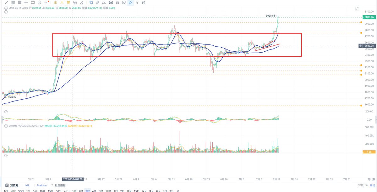Select the 年K timeframe

tap(158, 191)
